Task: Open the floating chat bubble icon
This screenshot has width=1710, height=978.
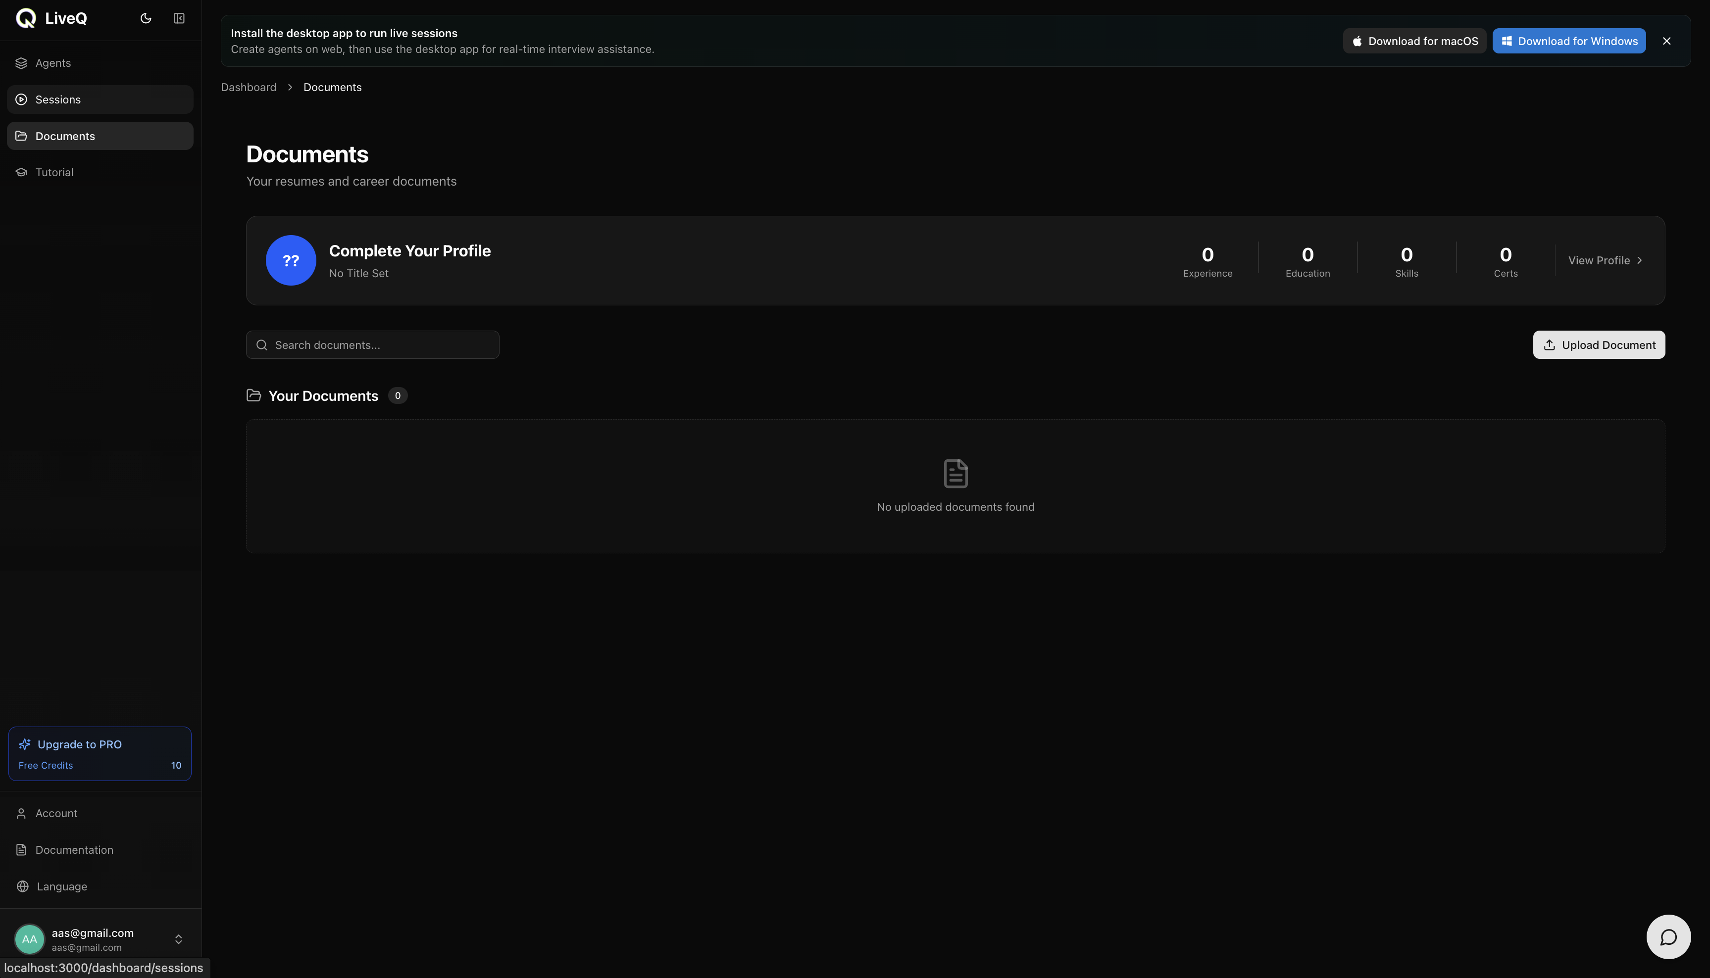Action: pyautogui.click(x=1668, y=937)
